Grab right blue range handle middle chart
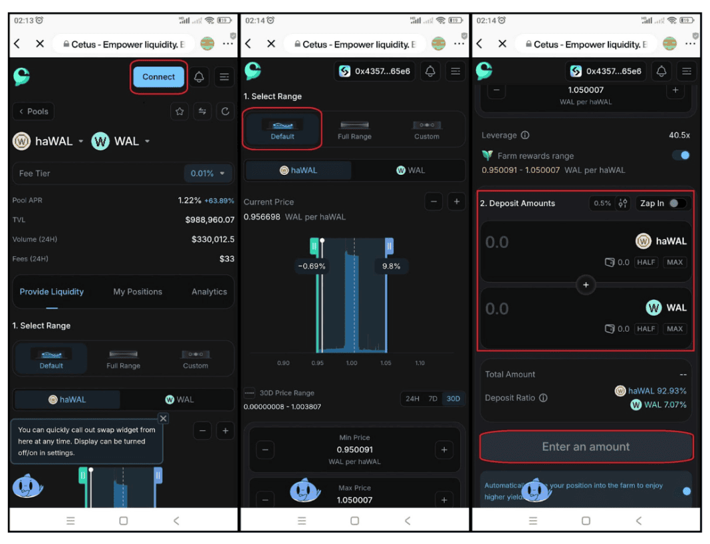The height and width of the screenshot is (544, 710). 389,246
